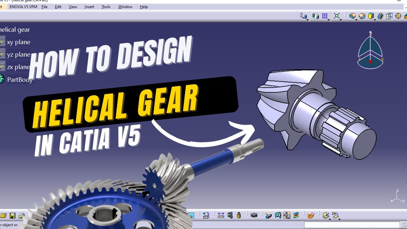This screenshot has height=229, width=407.
Task: Click the teal block with axis icon
Action: tap(269, 215)
